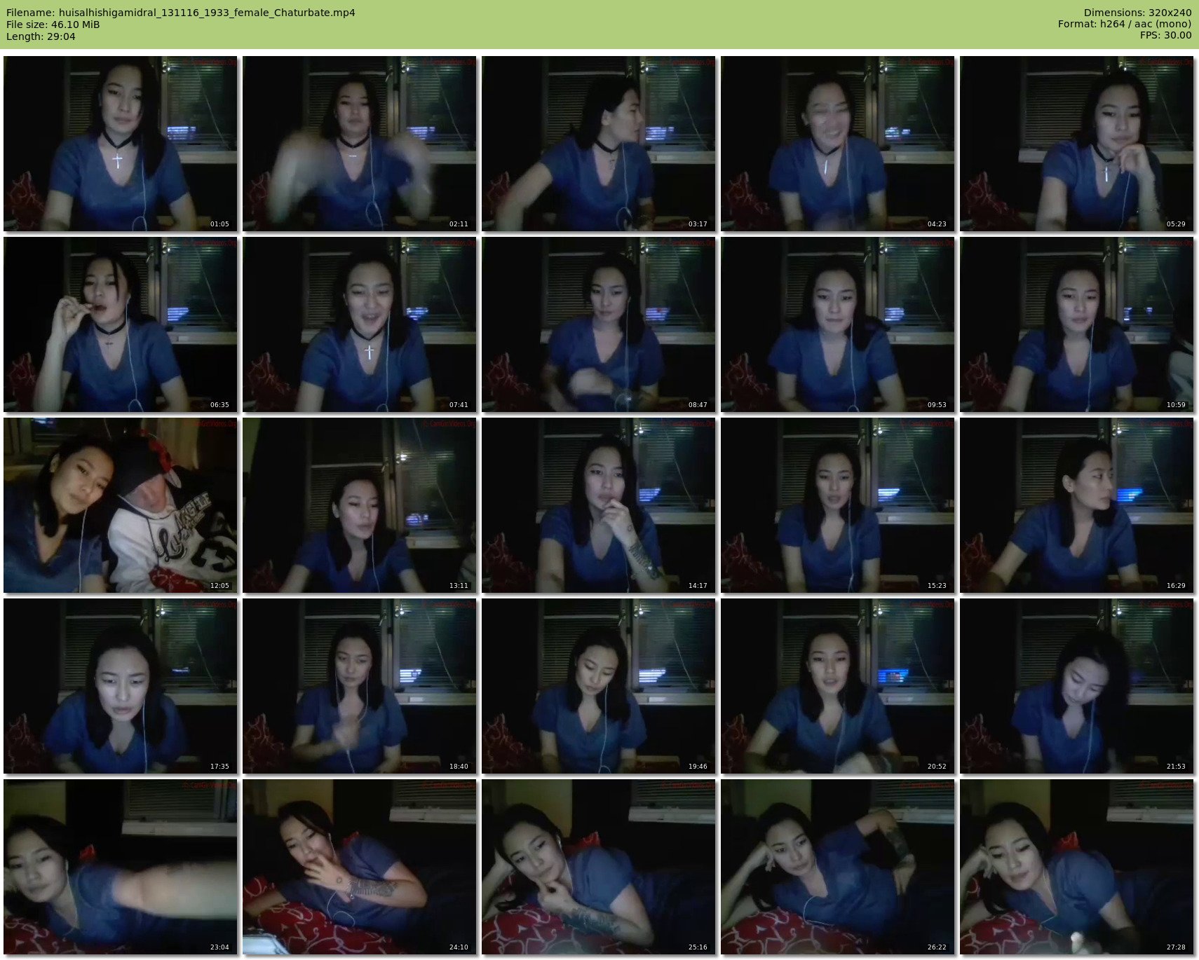Image resolution: width=1199 pixels, height=960 pixels.
Task: Open the thumbnail stamped 27:28
Action: [1077, 867]
